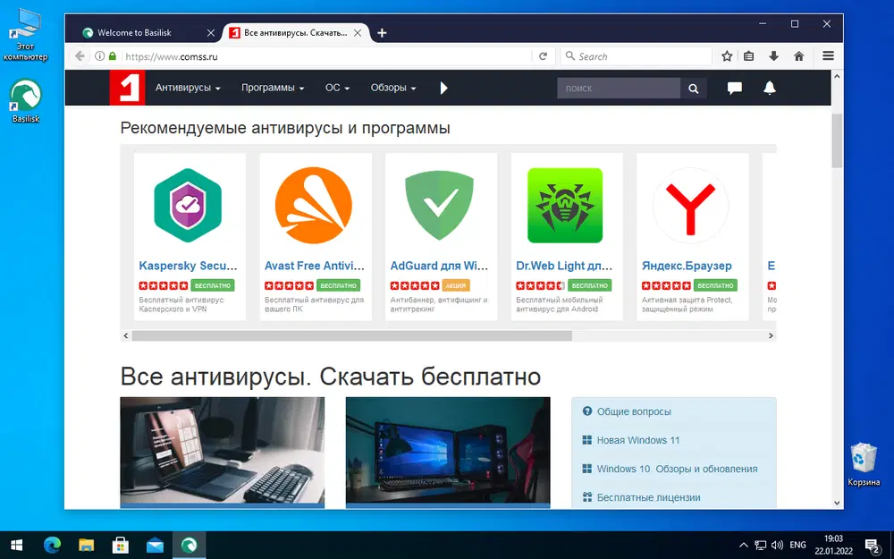This screenshot has width=894, height=559.
Task: Close the Welcome to Basilisk tab
Action: pos(210,33)
